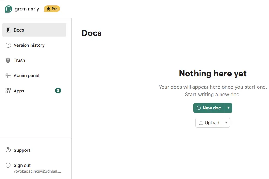Click the 'Nothing here yet' heading
269x179 pixels.
(213, 74)
